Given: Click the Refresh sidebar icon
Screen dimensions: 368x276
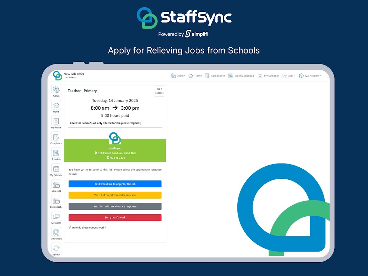Looking at the screenshot, I should (56, 248).
